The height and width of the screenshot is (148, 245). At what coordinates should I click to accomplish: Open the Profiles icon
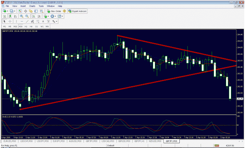click(x=11, y=11)
